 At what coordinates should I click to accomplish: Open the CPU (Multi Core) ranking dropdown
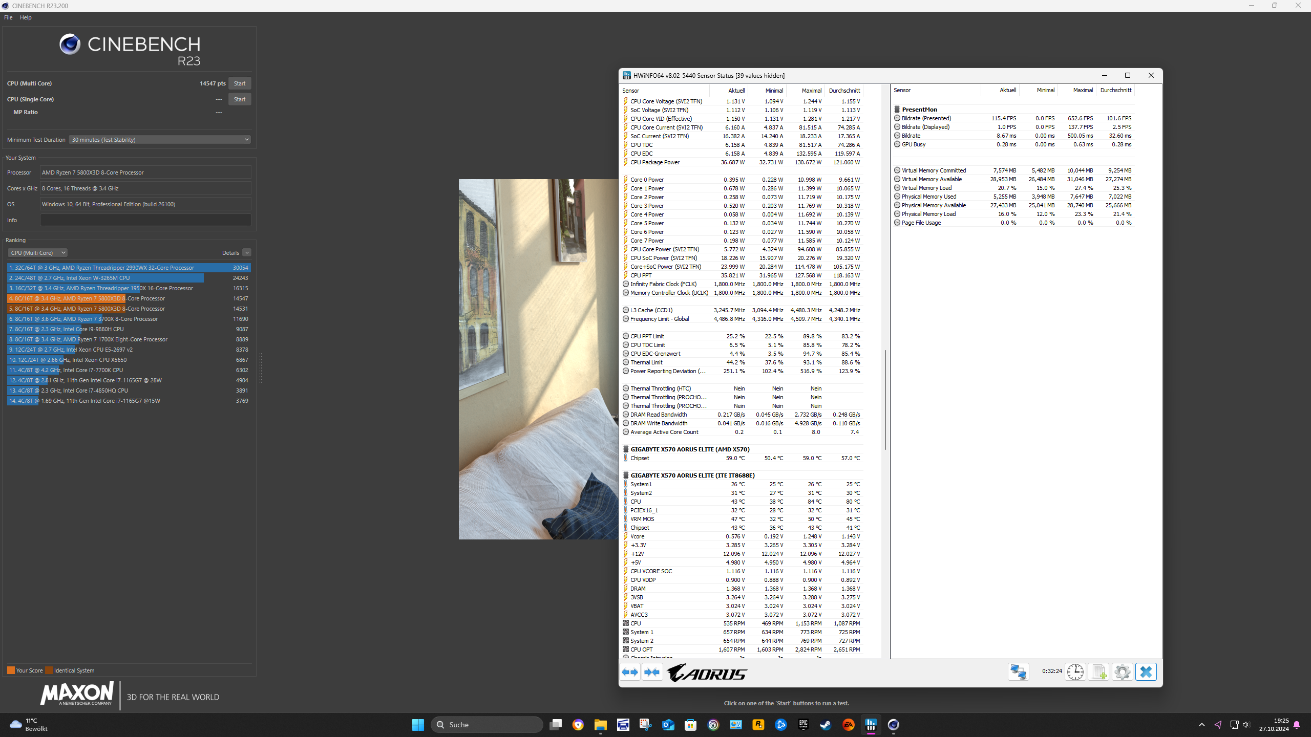(x=37, y=253)
